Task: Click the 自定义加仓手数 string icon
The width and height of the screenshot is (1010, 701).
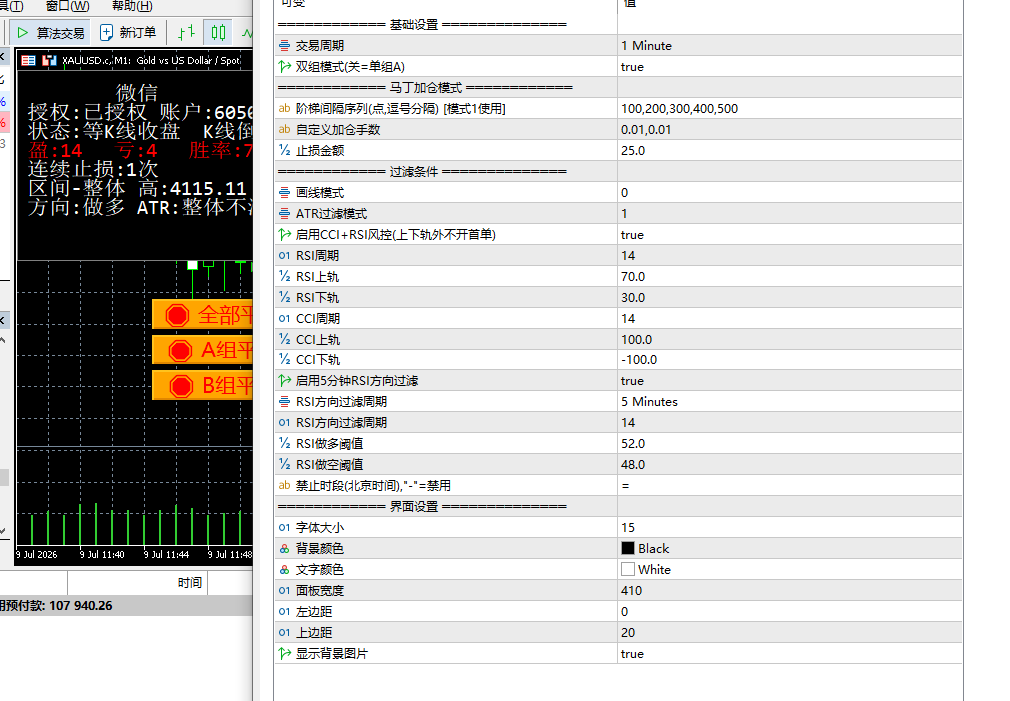Action: 284,130
